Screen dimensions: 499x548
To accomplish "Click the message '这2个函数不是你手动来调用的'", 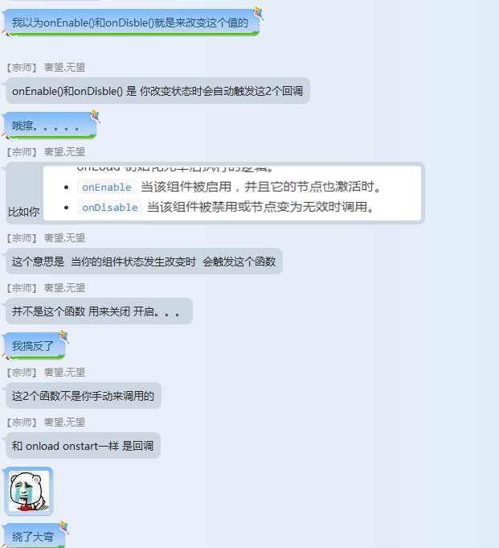I will 84,396.
